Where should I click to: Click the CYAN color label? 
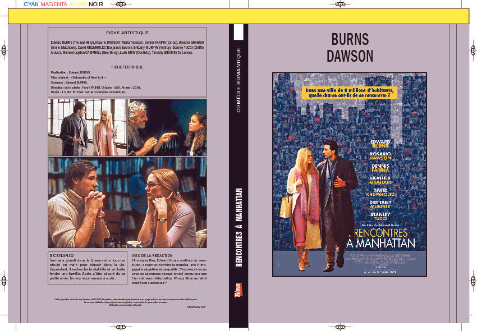click(x=31, y=4)
